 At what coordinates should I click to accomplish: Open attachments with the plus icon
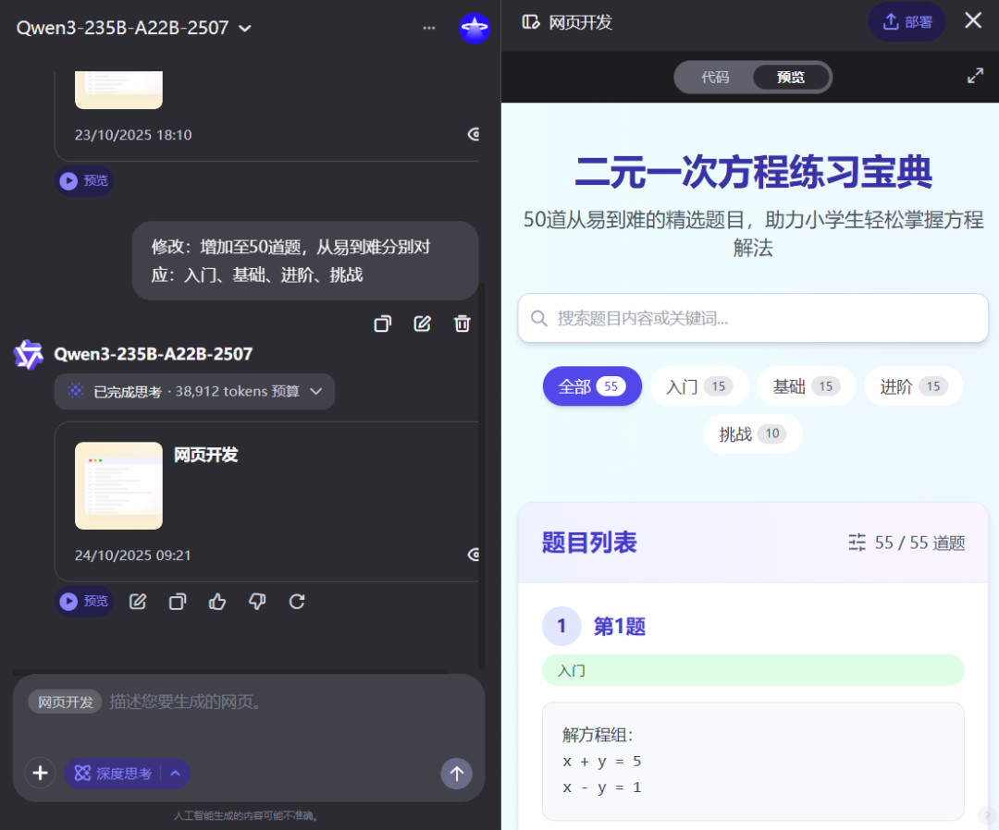pyautogui.click(x=40, y=773)
